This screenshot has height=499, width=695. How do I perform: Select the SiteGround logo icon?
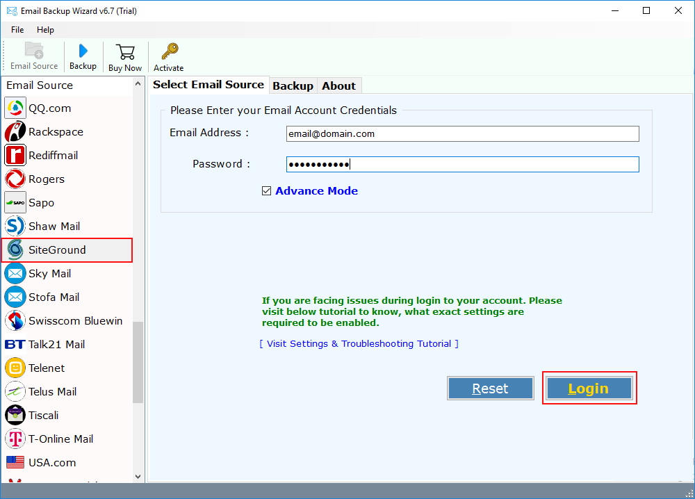click(15, 250)
